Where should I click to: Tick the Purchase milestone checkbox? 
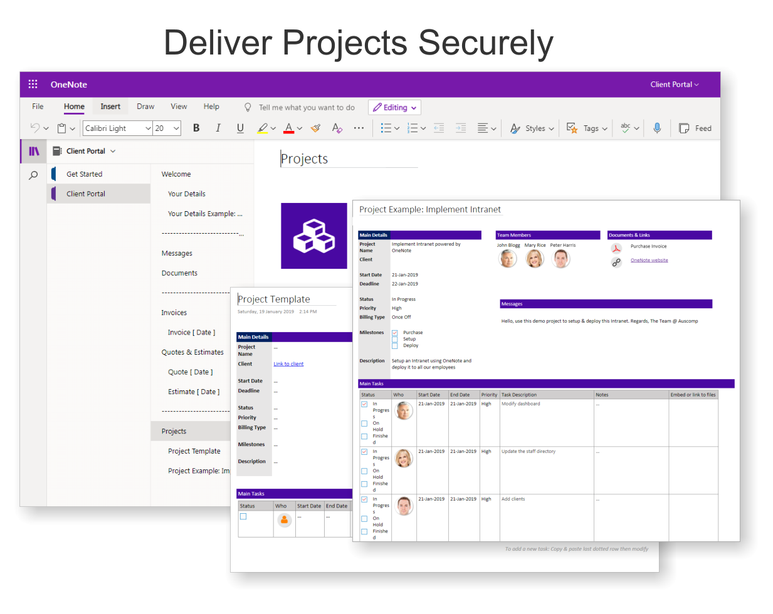pos(395,333)
